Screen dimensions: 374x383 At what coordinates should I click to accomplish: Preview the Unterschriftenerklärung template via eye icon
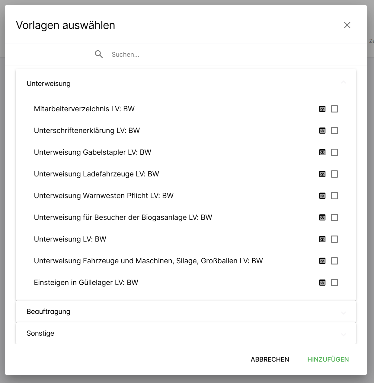[x=322, y=131]
